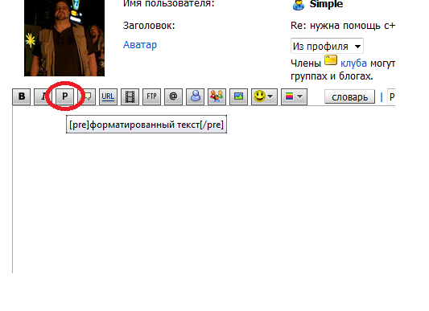Click the club membership card icon

coord(331,60)
